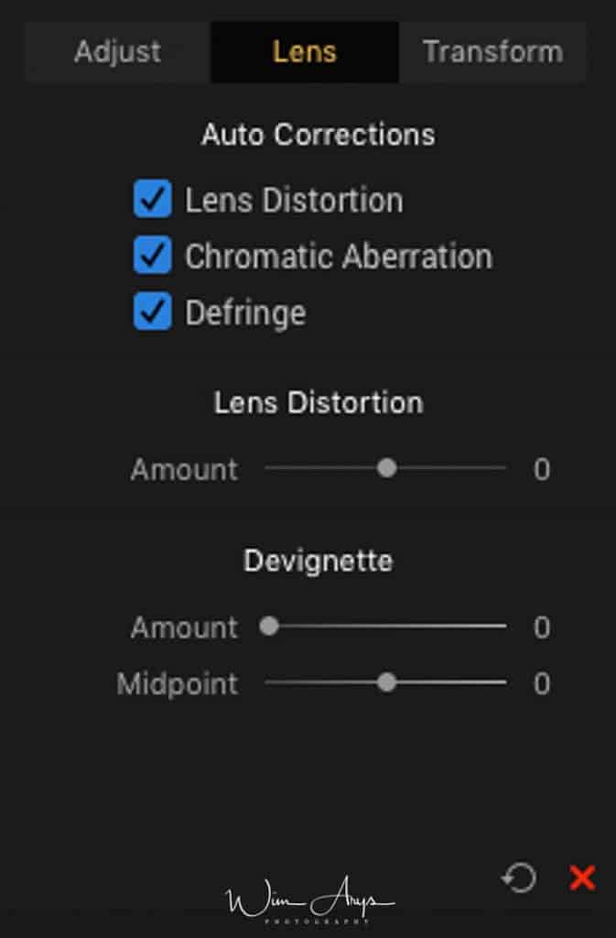Screen dimensions: 616x938
Task: Click the Midpoint value field
Action: pos(542,683)
